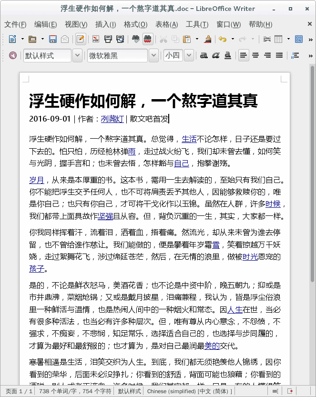
Task: Open the 插入(I) menu
Action: click(x=106, y=25)
